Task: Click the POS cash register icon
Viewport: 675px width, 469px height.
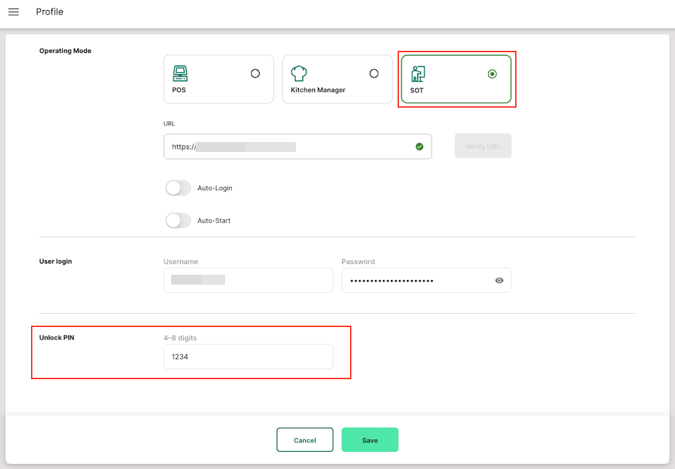Action: pos(180,73)
